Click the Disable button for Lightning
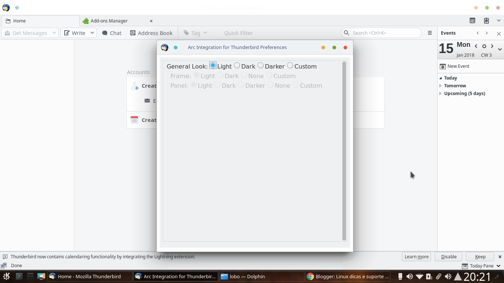Viewport: 504px width, 283px height. coord(449,256)
